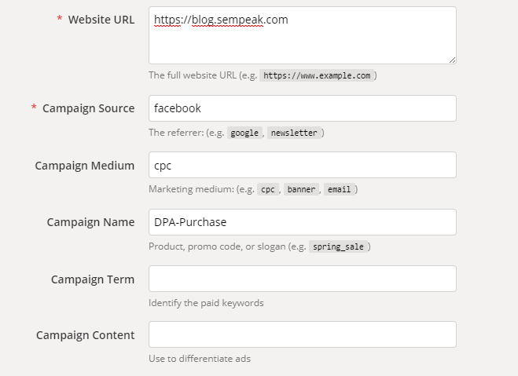Image resolution: width=518 pixels, height=376 pixels.
Task: Click the 'Identify the paid keywords' hint
Action: (x=206, y=303)
